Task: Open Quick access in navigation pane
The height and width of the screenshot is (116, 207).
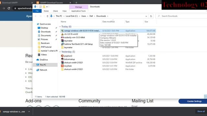Action: (45, 24)
